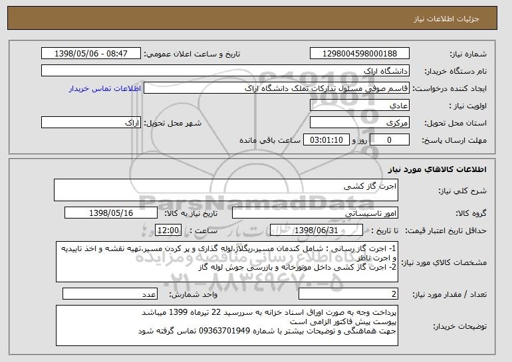The width and height of the screenshot is (512, 362).
Task: Click the priority field عادی
Action: [360, 106]
